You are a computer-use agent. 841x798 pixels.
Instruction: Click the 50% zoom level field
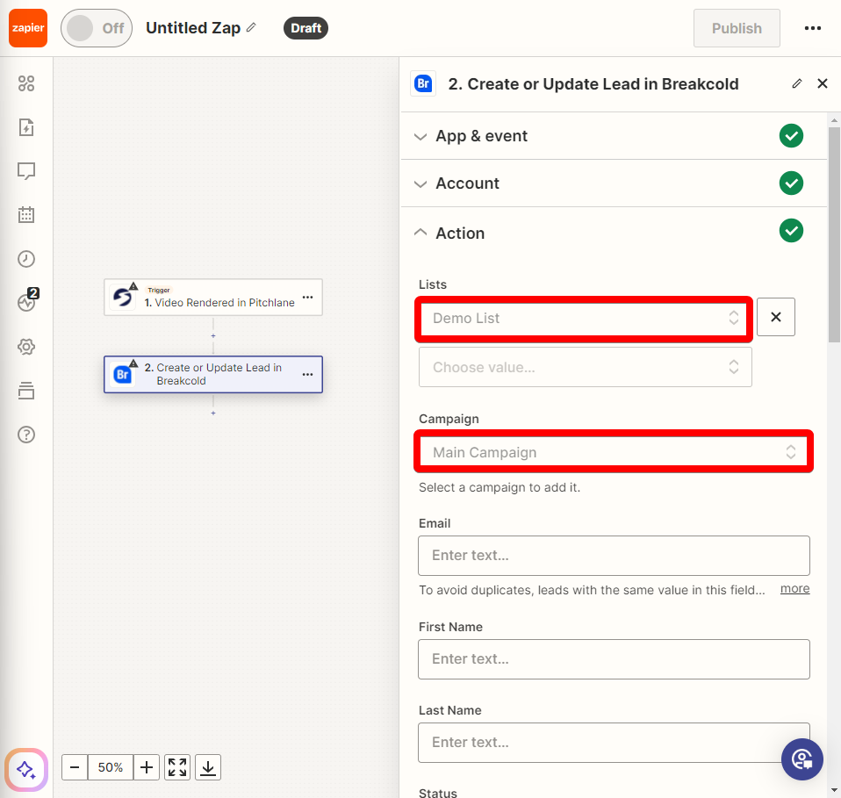[111, 767]
